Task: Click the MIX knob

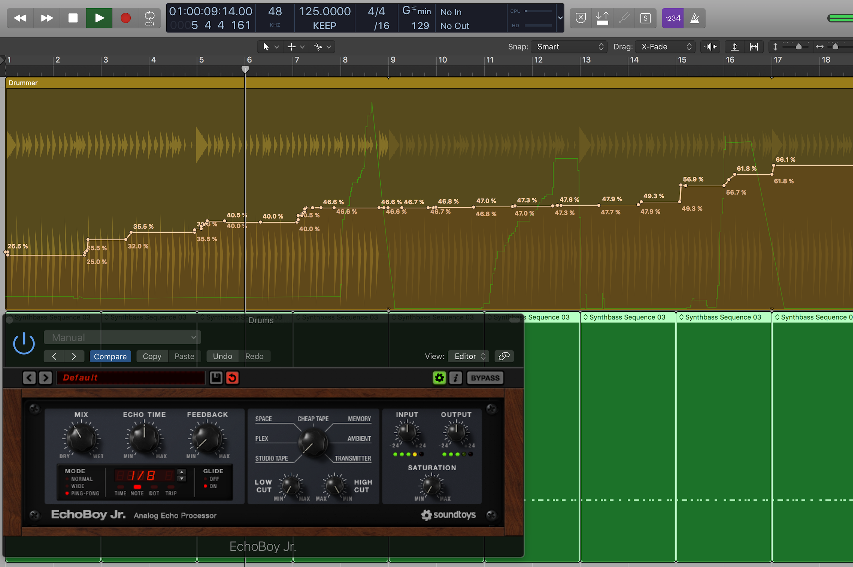Action: coord(81,438)
